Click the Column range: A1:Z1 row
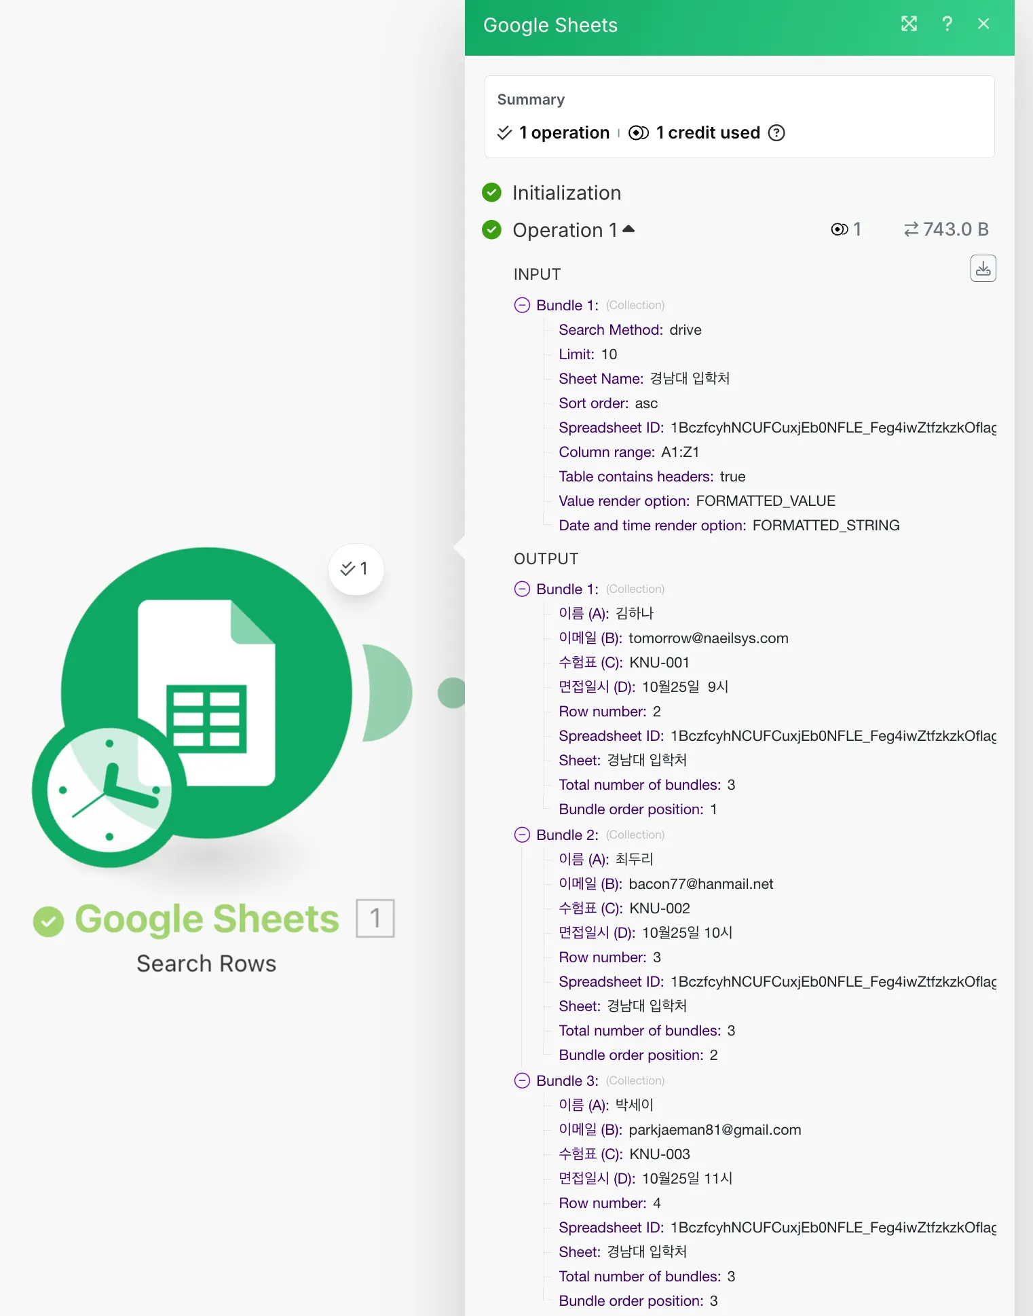Viewport: 1033px width, 1316px height. click(628, 452)
